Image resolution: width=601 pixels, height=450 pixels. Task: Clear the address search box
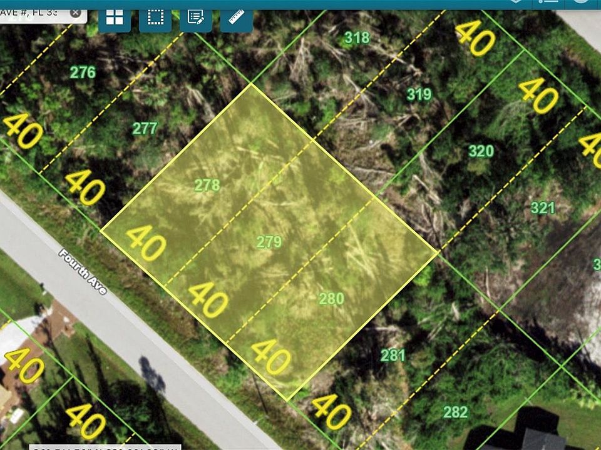click(76, 12)
